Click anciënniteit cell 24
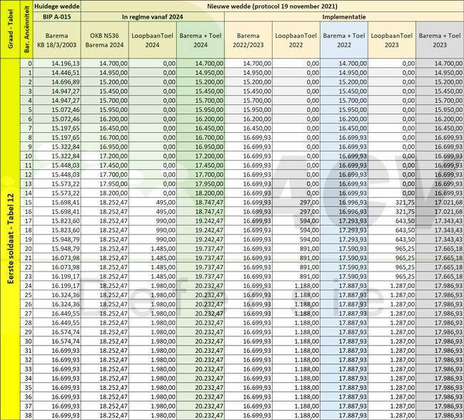464x420 pixels. pos(26,286)
